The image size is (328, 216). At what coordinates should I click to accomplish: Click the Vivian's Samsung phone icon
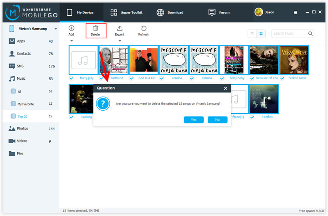(x=12, y=29)
